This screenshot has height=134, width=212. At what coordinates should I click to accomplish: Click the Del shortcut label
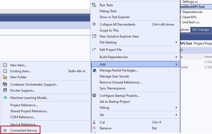(x=154, y=128)
